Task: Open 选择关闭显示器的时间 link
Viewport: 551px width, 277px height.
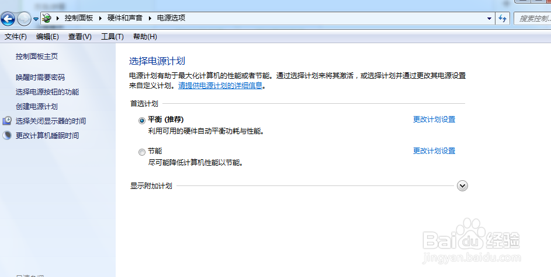Action: (51, 121)
